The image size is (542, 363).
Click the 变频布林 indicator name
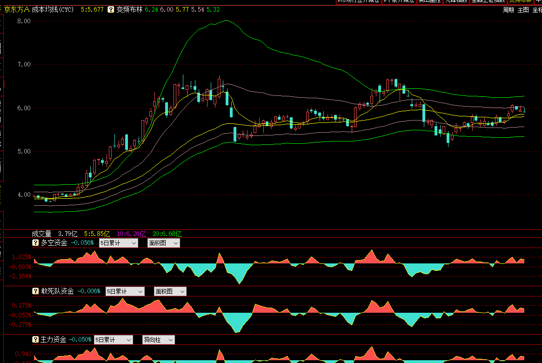(x=129, y=10)
